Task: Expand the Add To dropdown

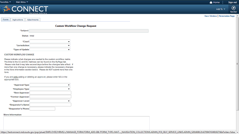Action: (x=221, y=9)
